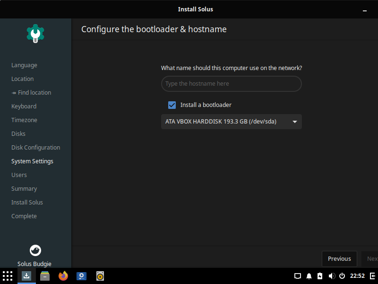Click the Solus installer gear logo
Viewport: 378px width, 284px height.
(x=35, y=34)
